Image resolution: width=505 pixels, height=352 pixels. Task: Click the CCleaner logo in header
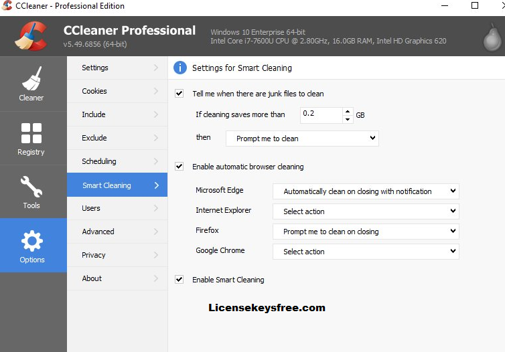coord(31,36)
